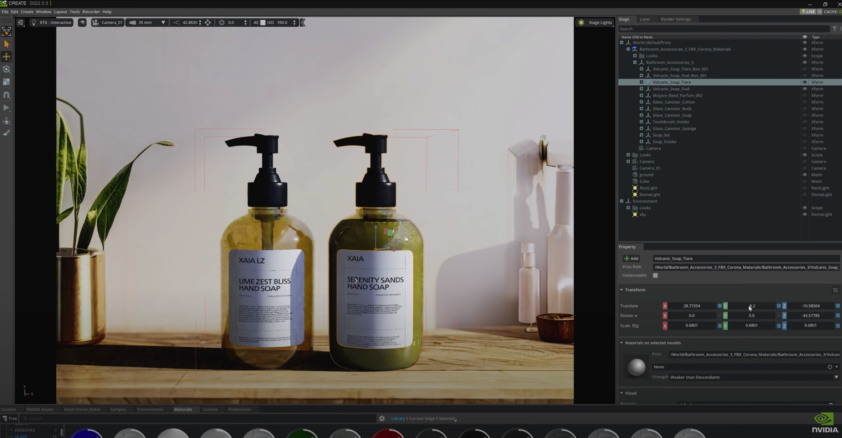Open the Create menu
The height and width of the screenshot is (438, 842).
coord(27,11)
